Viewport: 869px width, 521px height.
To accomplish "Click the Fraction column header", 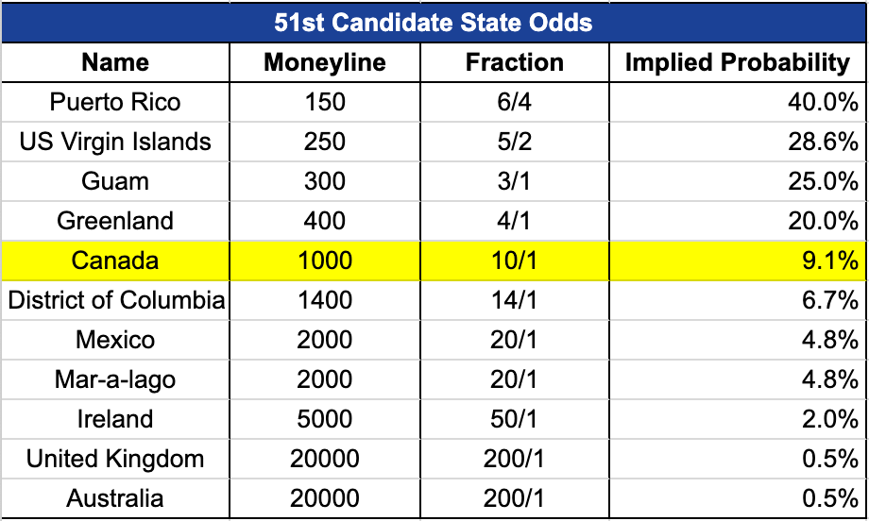I will click(x=514, y=62).
